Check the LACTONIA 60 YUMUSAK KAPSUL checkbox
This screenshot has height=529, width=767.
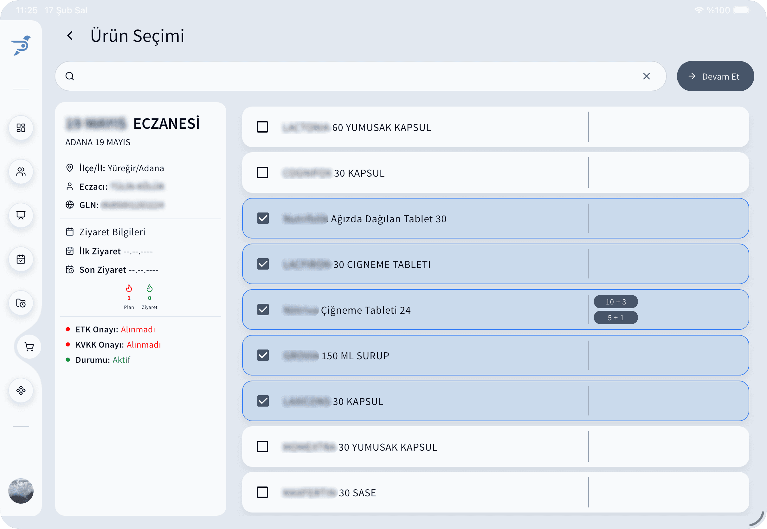pos(262,127)
